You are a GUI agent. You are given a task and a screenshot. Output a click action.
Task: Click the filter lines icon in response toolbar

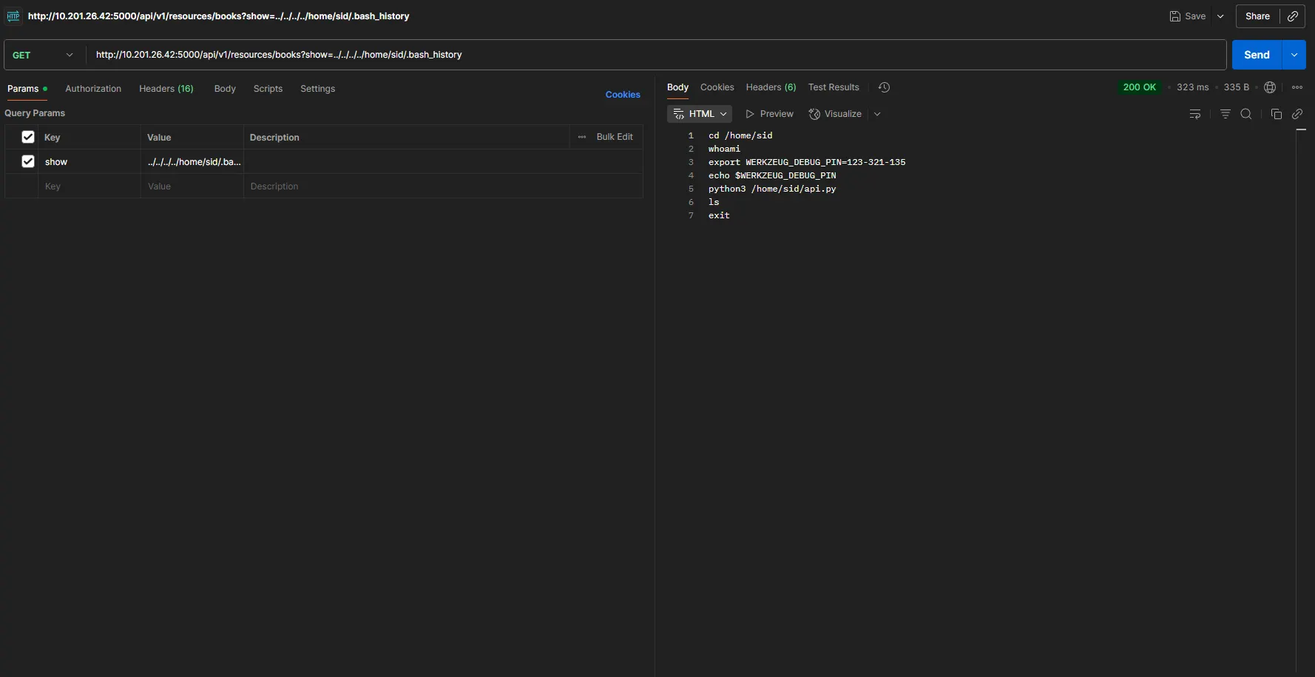1226,113
